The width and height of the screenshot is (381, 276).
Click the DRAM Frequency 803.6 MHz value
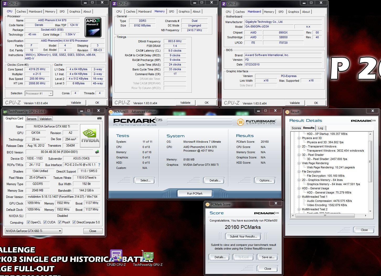(175, 41)
